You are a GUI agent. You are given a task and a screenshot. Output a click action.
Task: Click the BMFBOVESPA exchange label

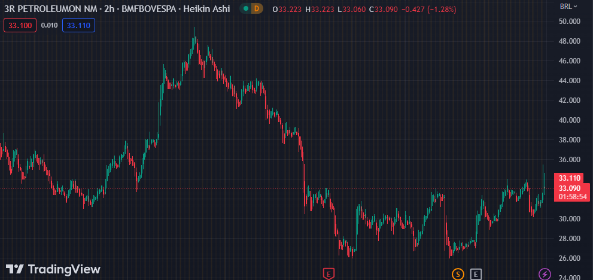point(148,8)
